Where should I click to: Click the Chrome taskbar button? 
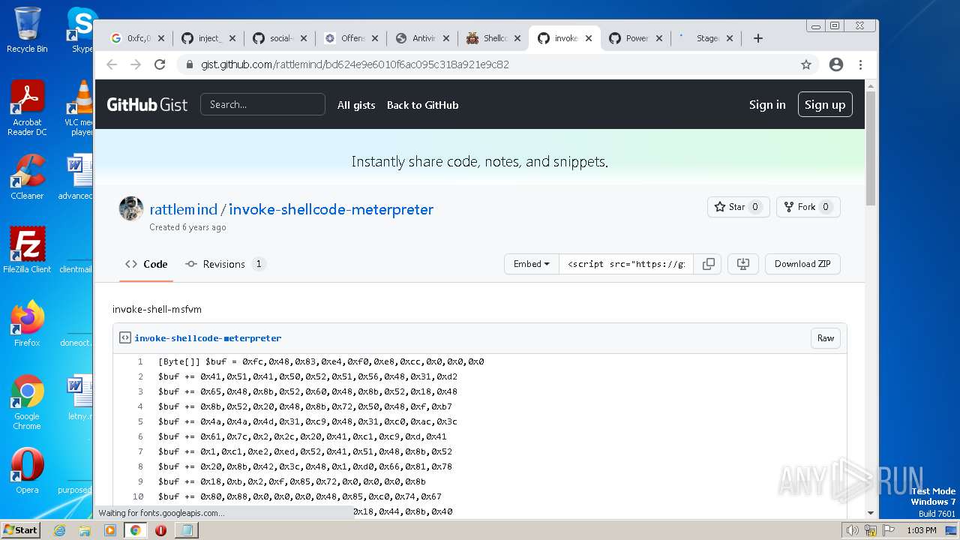tap(136, 529)
